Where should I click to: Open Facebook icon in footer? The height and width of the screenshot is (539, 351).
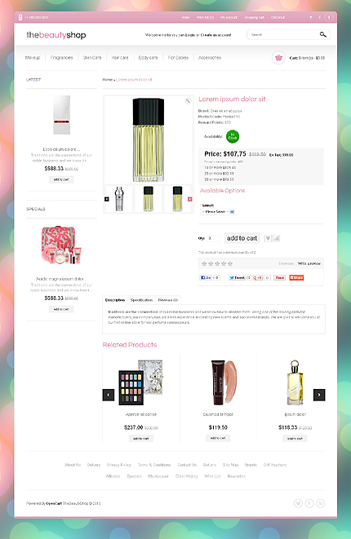[x=309, y=503]
